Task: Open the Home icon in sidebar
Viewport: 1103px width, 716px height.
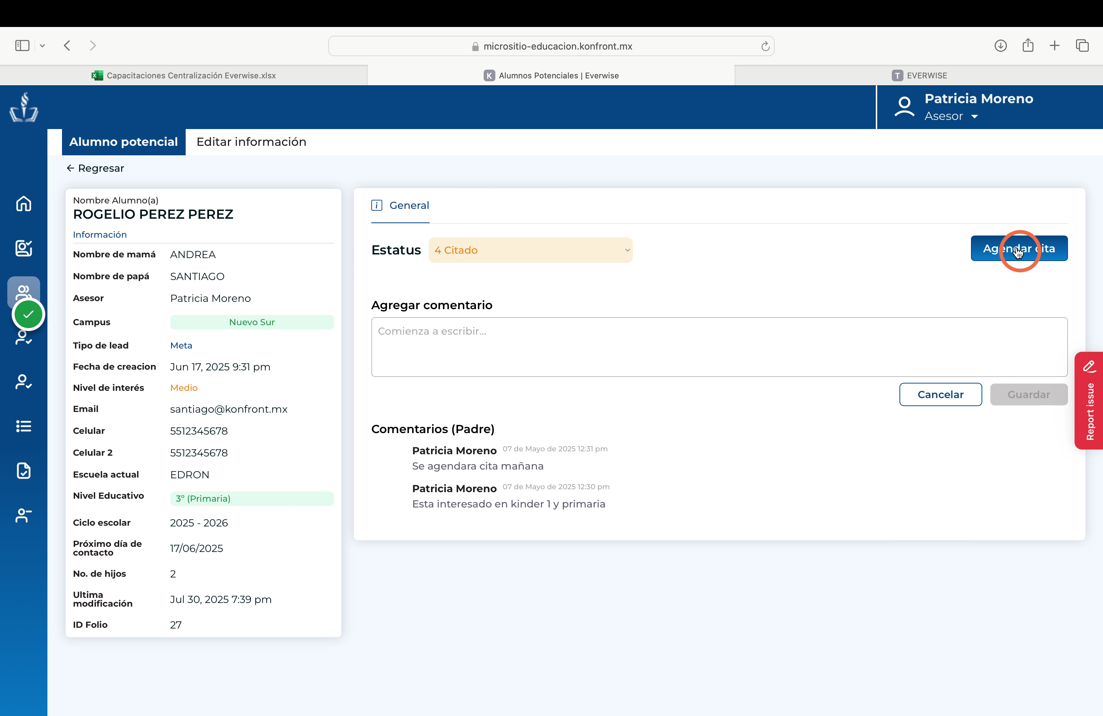Action: tap(24, 204)
